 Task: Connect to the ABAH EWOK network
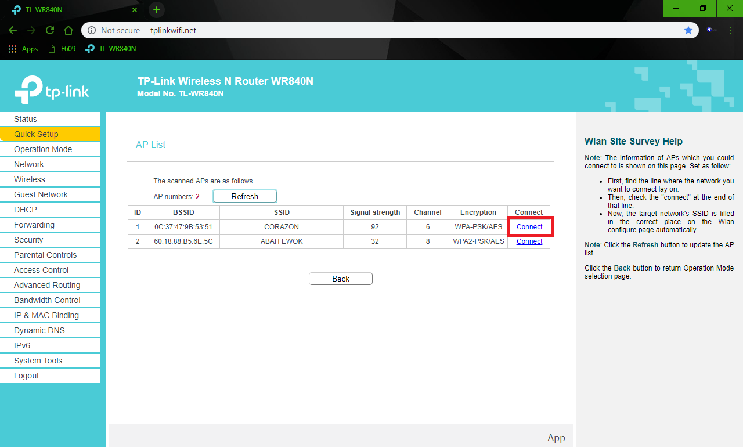pos(529,241)
